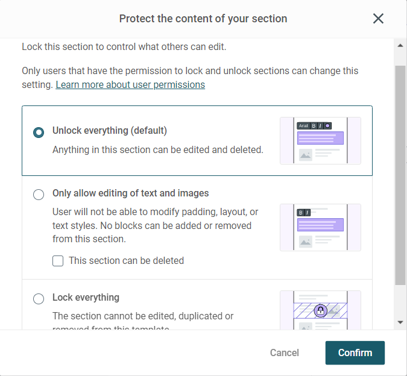Click the image placeholder icon in unlock illustration
The width and height of the screenshot is (407, 376).
point(306,155)
